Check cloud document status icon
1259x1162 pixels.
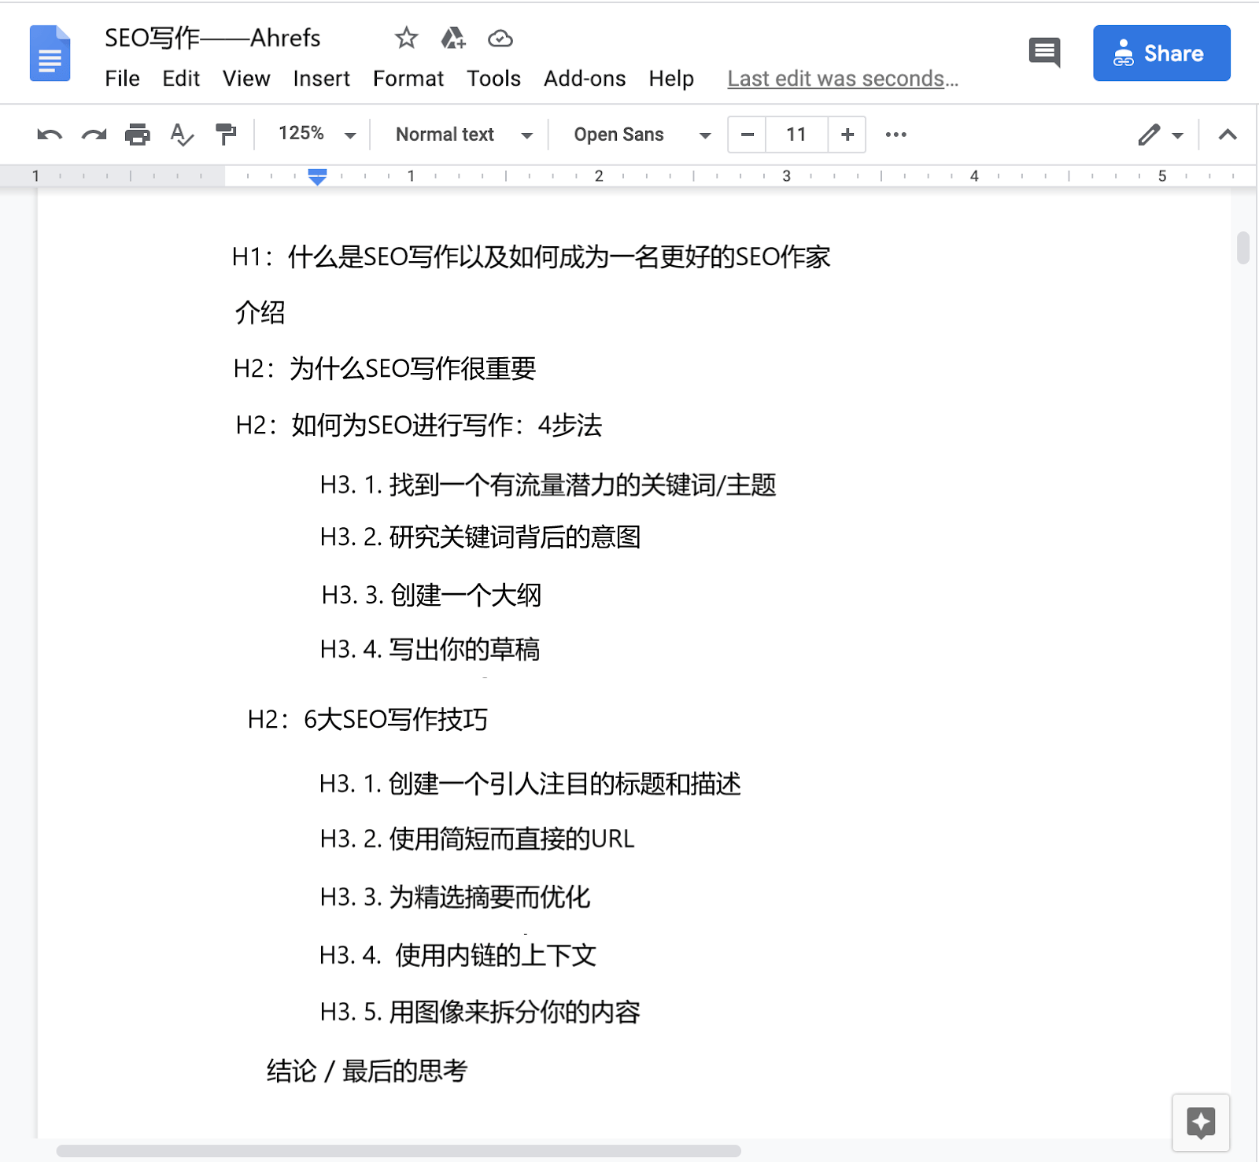[x=500, y=38]
